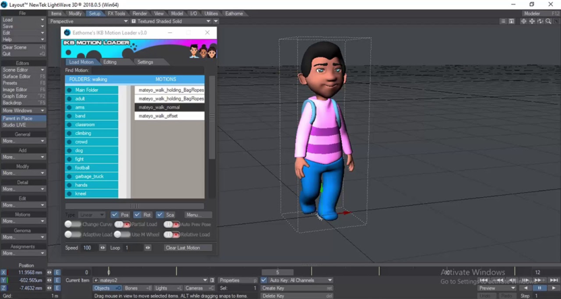Image resolution: width=561 pixels, height=299 pixels.
Task: Toggle the Adaptive Load switch
Action: 72,234
